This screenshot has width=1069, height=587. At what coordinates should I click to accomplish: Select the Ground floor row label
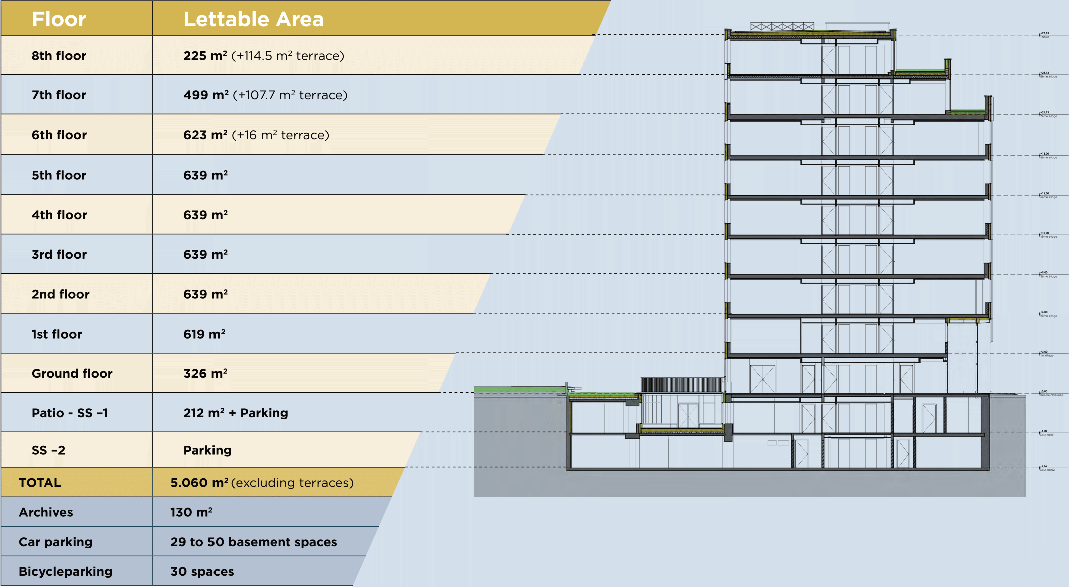[x=72, y=374]
